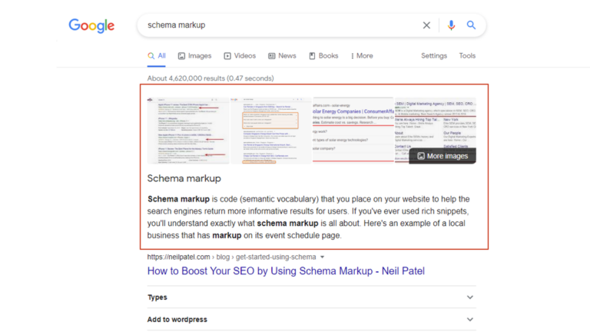Open the News results tab
Viewport: 590px width, 332px height.
tap(282, 56)
